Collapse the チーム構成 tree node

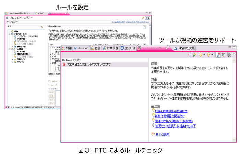(10, 49)
